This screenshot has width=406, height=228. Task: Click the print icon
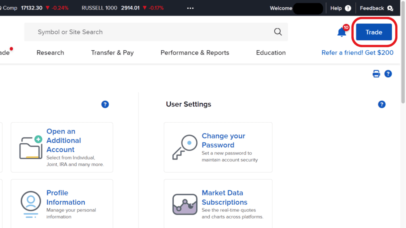pos(376,74)
